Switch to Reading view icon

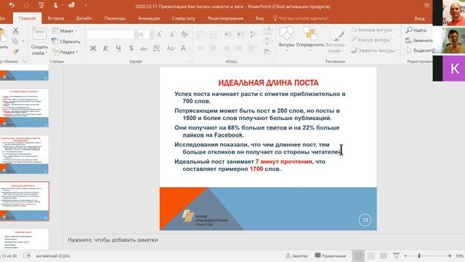coord(384,255)
